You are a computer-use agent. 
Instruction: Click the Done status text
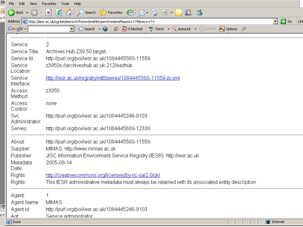(x=17, y=222)
